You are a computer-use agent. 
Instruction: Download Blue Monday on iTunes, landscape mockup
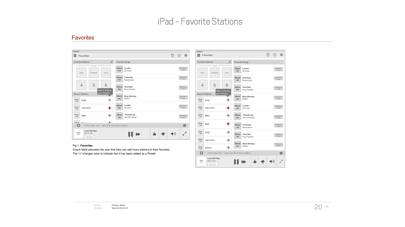[183, 97]
